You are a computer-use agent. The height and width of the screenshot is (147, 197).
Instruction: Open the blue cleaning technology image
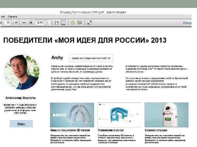point(119,115)
